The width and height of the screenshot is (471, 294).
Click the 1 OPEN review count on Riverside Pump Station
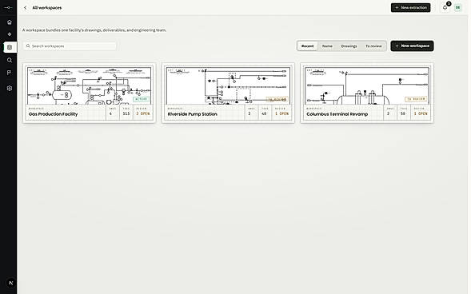pos(281,113)
